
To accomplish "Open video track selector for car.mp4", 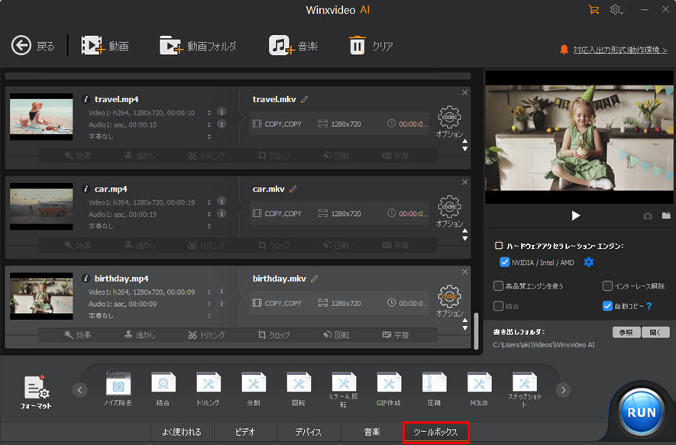I will pyautogui.click(x=209, y=202).
